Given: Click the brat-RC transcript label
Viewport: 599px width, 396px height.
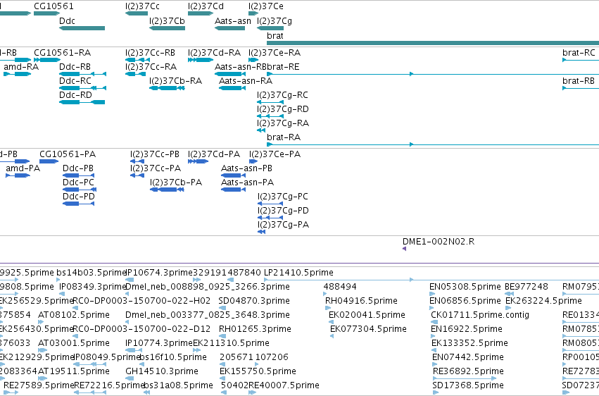Looking at the screenshot, I should click(579, 53).
